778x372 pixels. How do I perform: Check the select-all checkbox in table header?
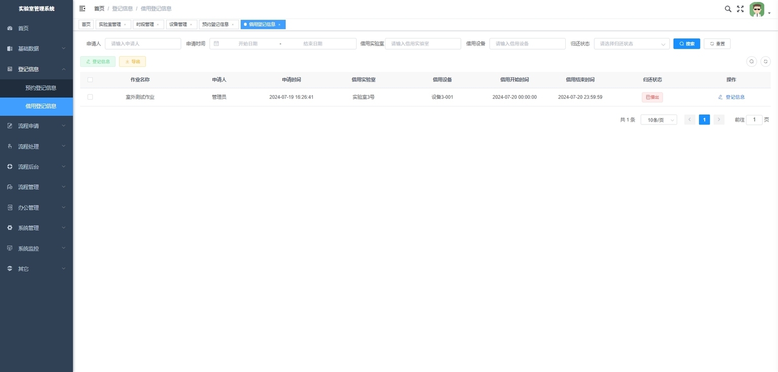click(x=90, y=79)
